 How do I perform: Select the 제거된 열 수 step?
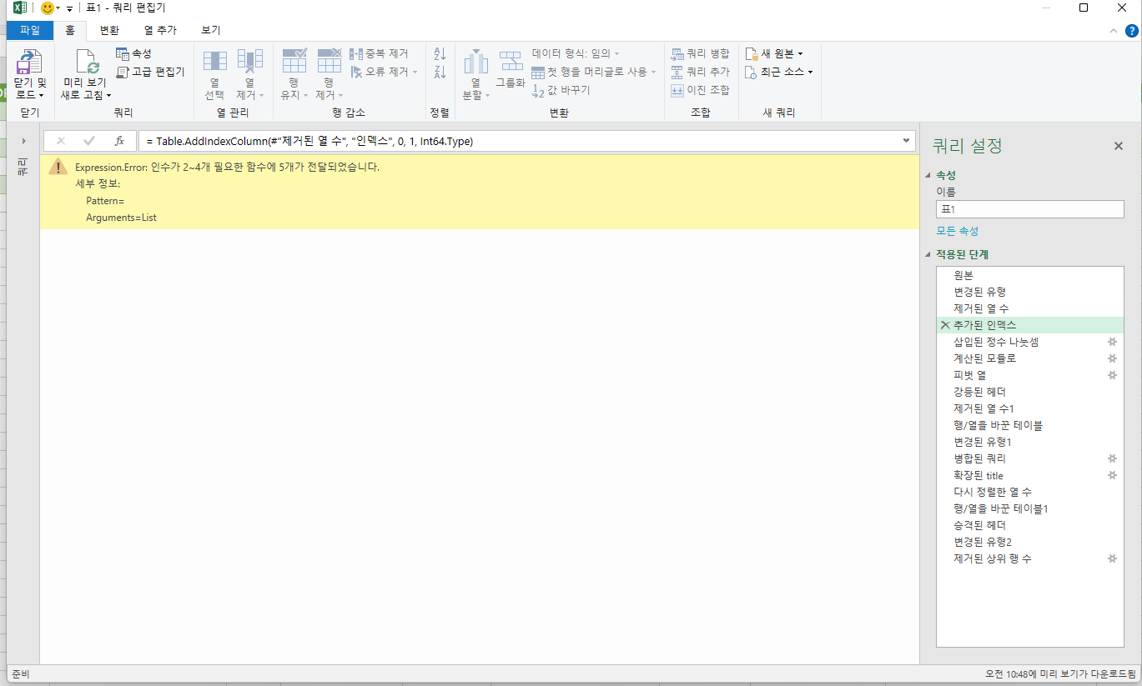point(1030,308)
